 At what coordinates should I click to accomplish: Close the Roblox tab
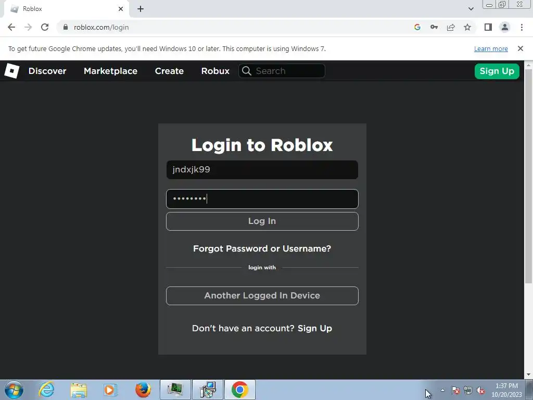(121, 9)
